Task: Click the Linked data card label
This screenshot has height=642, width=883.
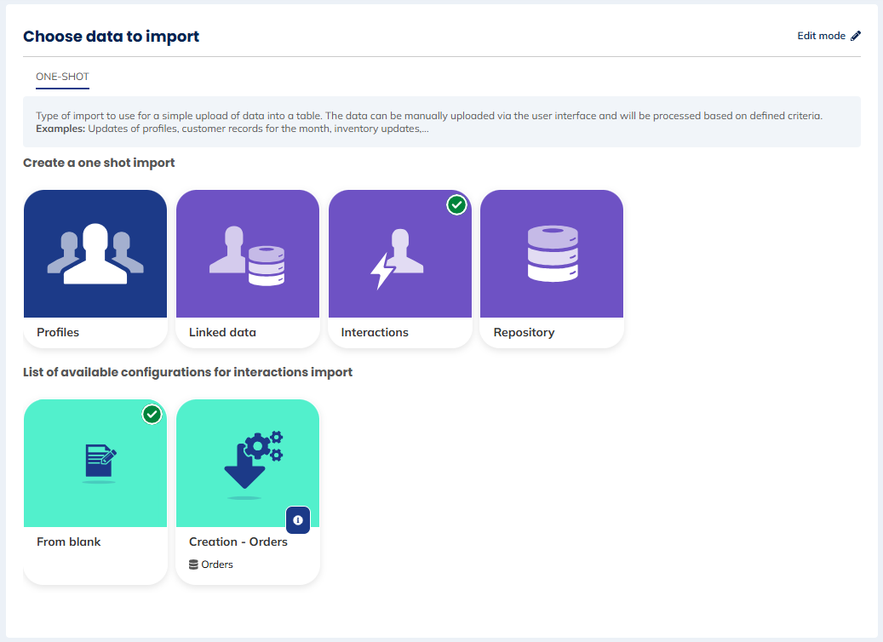Action: [221, 332]
